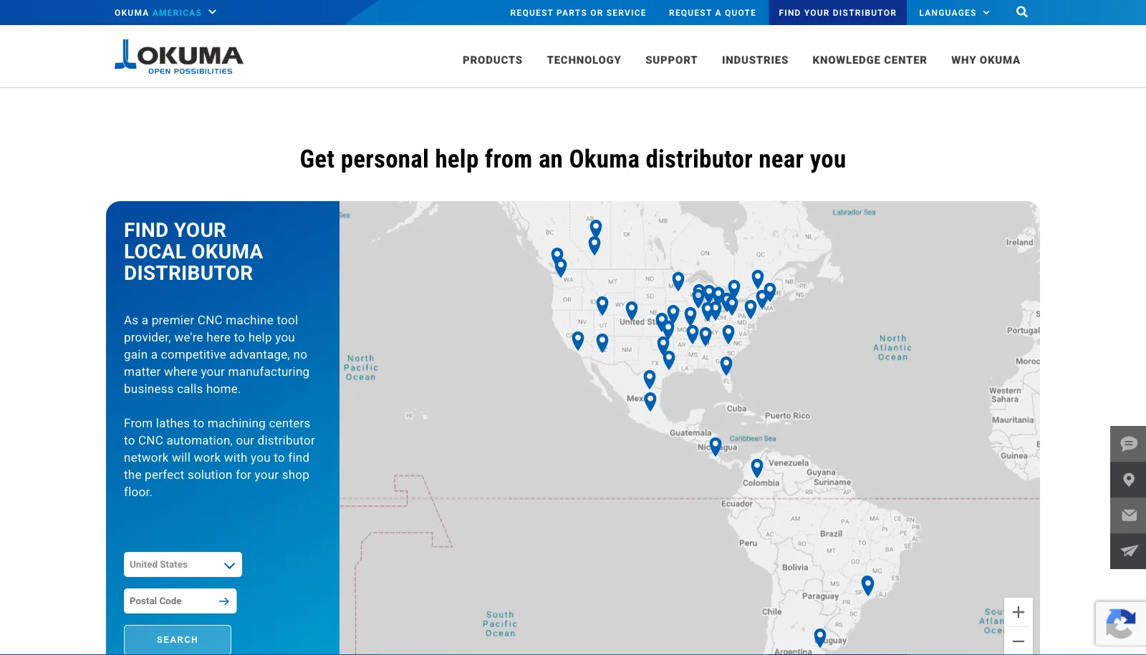Select the map pin in Wyoming
Image resolution: width=1146 pixels, height=655 pixels.
632,310
